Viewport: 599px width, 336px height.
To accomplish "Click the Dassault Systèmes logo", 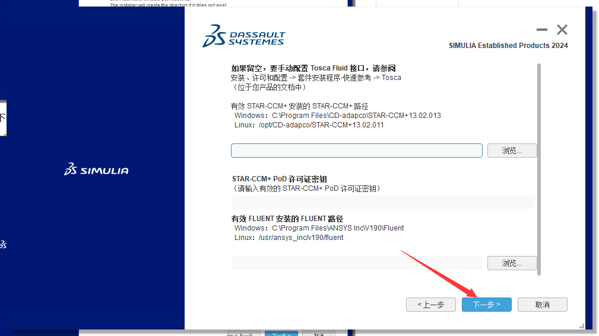I will coord(243,36).
